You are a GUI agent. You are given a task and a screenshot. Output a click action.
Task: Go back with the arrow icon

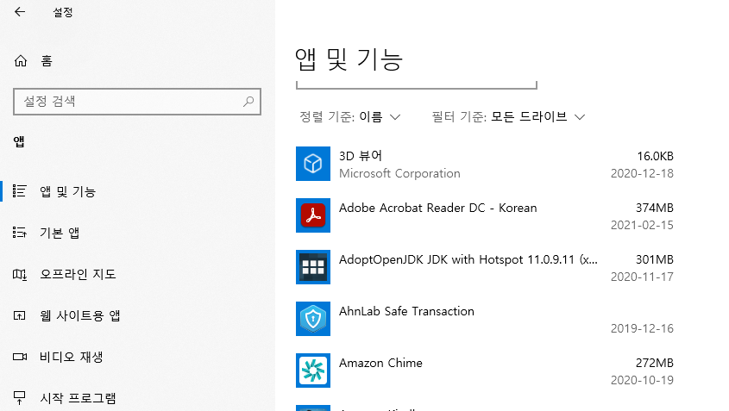pos(20,12)
